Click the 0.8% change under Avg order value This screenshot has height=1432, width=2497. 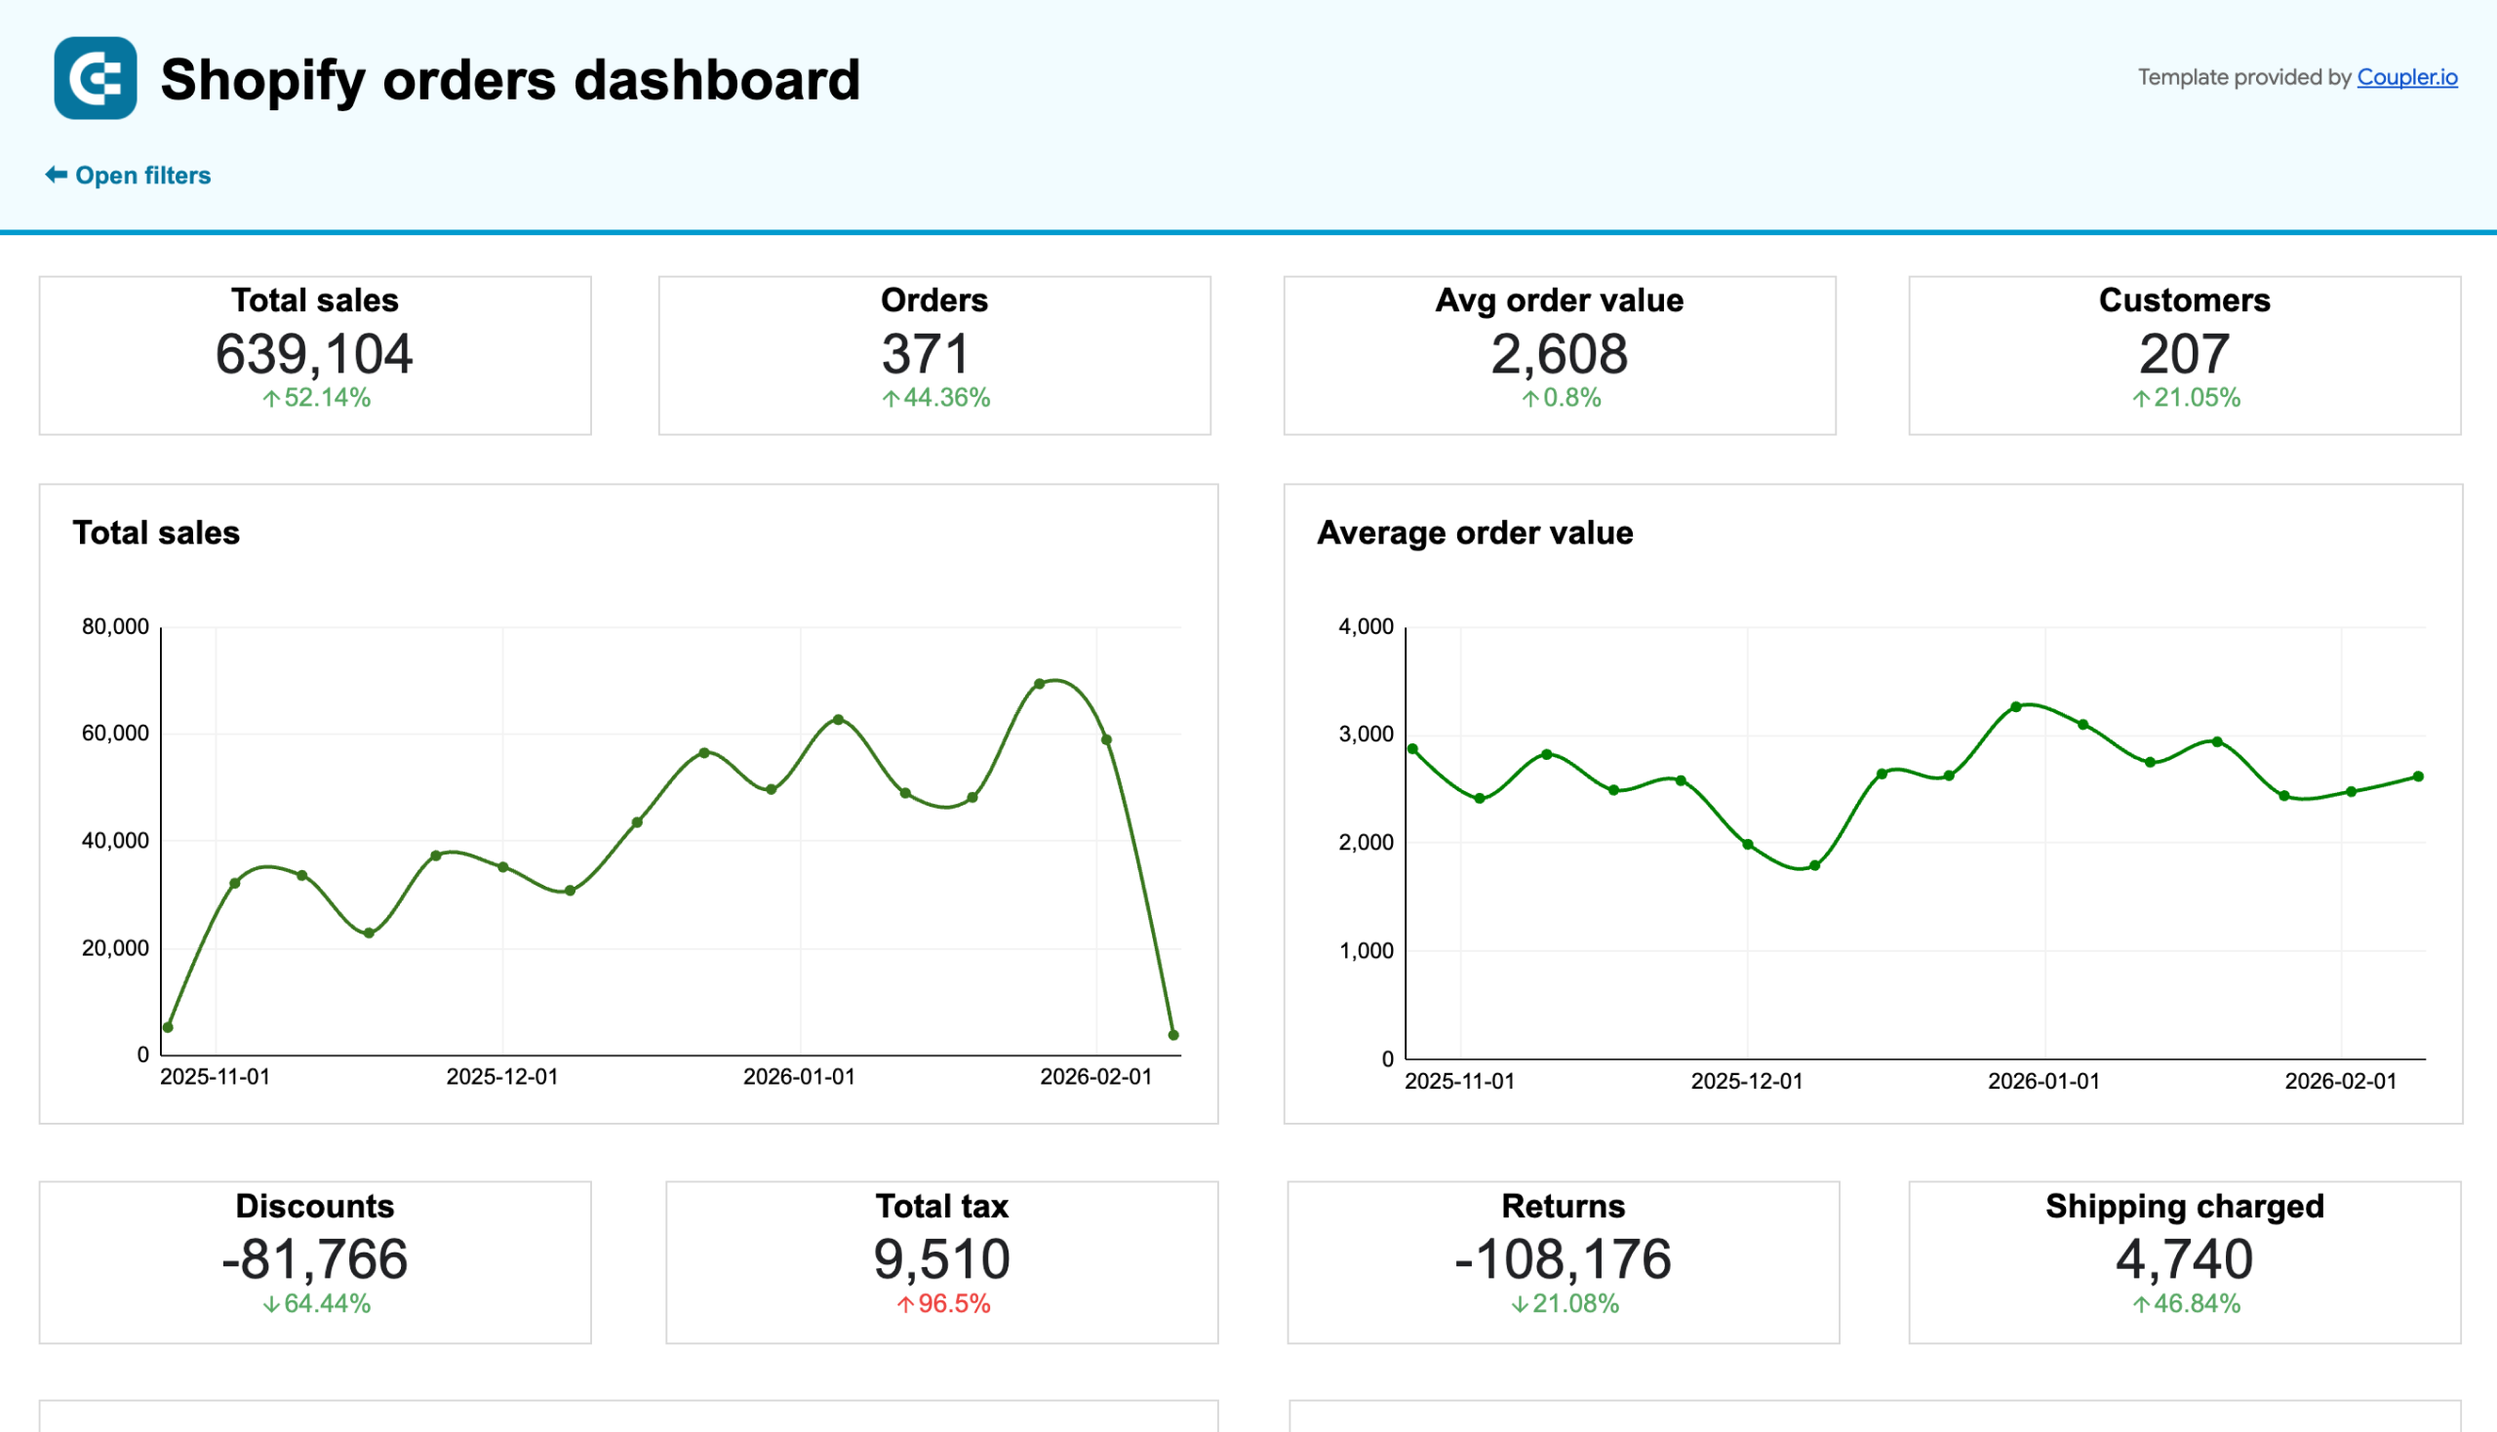(x=1561, y=397)
